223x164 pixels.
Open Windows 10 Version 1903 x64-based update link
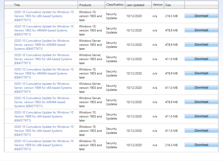[x=44, y=131]
